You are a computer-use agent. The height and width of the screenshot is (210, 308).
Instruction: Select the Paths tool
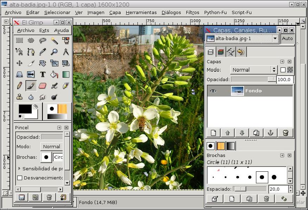coord(31,52)
